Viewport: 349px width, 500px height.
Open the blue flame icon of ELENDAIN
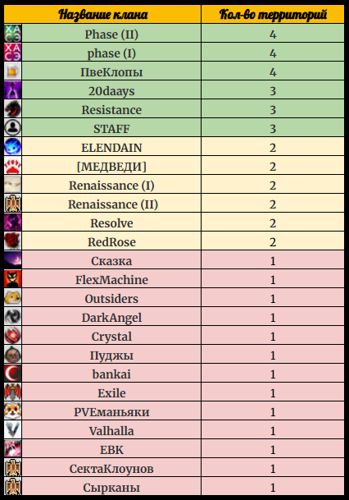pos(13,146)
